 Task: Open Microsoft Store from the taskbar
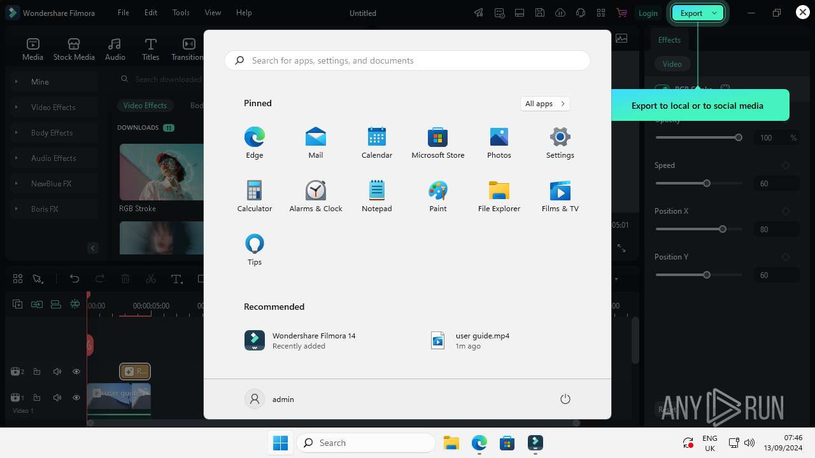[507, 443]
